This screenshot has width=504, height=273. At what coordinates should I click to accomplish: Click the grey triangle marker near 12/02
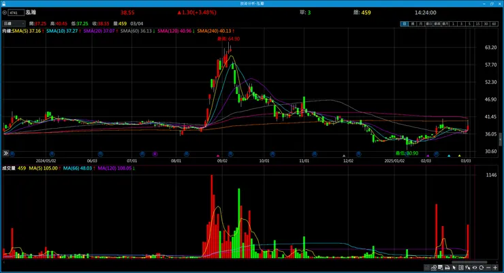point(344,156)
